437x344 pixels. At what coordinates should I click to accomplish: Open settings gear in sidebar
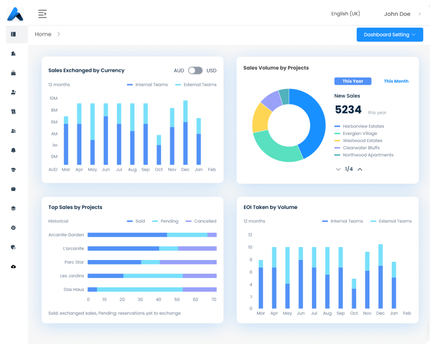coord(13,228)
